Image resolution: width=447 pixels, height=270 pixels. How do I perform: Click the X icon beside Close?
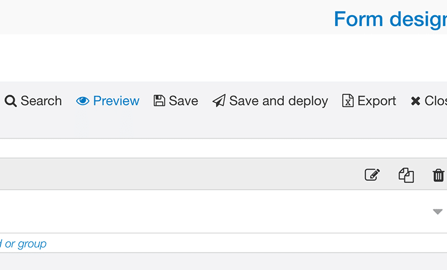tap(416, 101)
